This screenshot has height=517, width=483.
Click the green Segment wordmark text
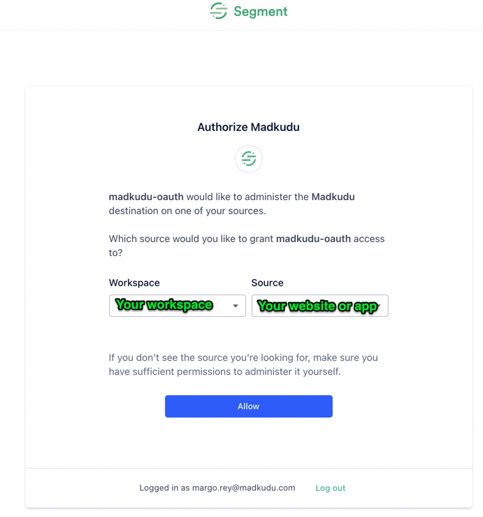tap(260, 12)
